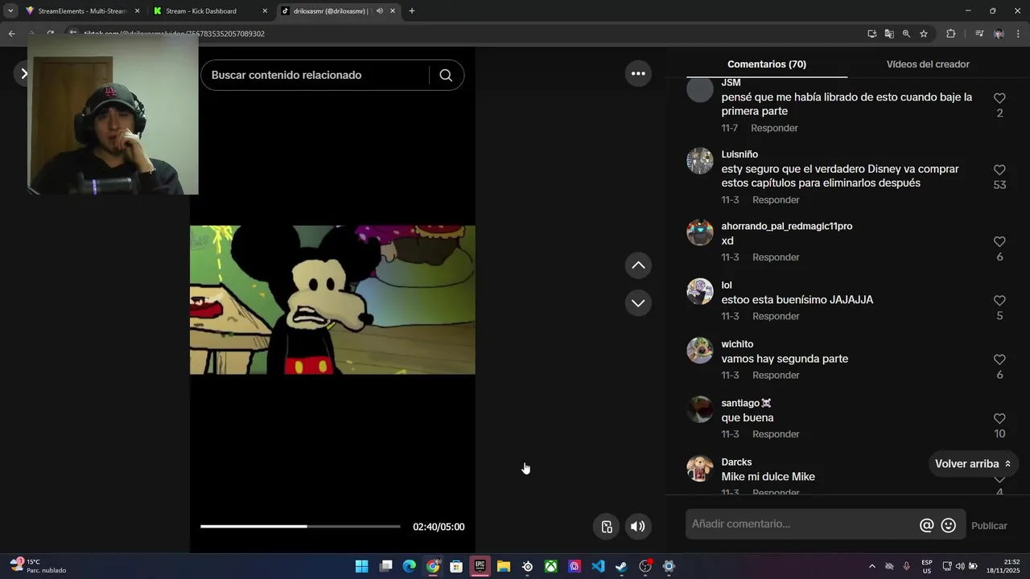Like JSM's comment
Image resolution: width=1030 pixels, height=579 pixels.
pos(999,98)
